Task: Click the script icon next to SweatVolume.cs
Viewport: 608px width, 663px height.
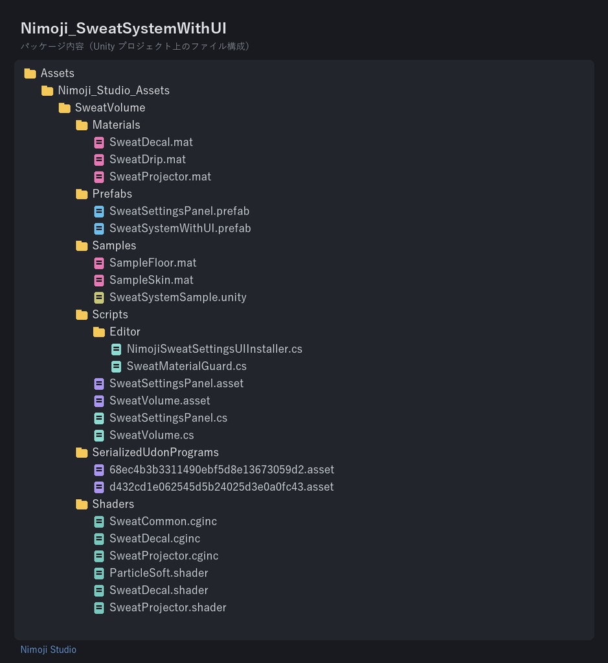Action: [x=99, y=436]
